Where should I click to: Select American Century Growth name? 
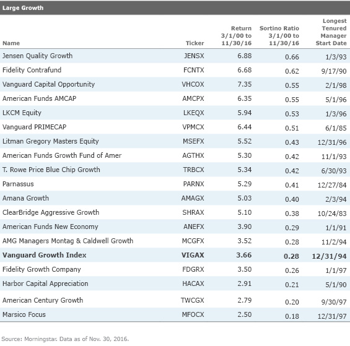point(43,300)
